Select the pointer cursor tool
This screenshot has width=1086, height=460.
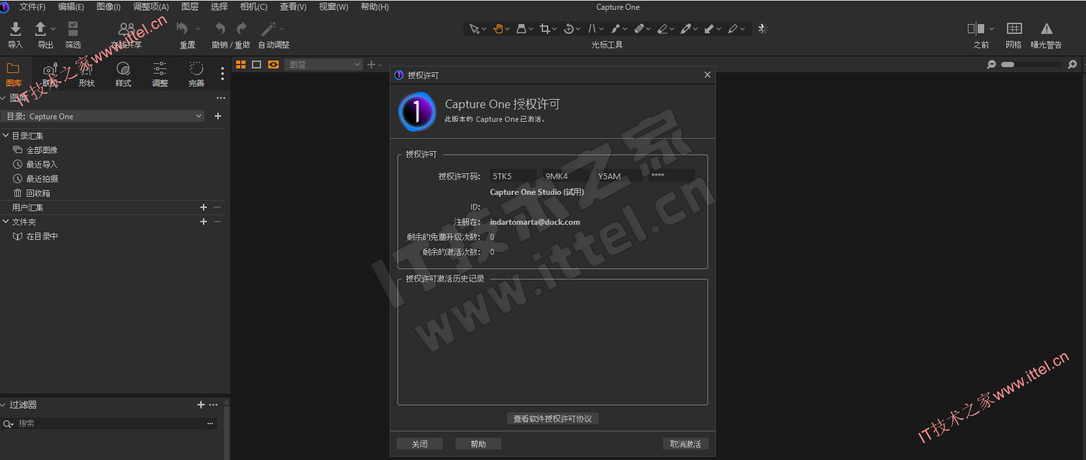click(474, 29)
